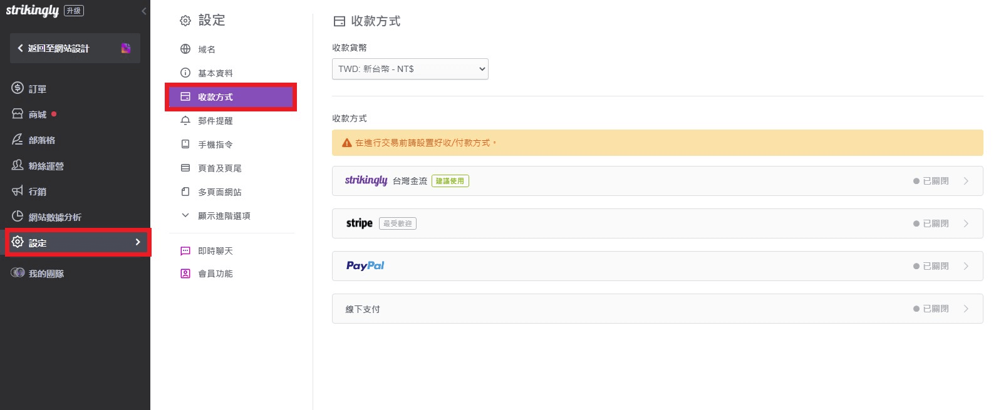Screen dimensions: 1001x410
Task: Expand the Stripe payment row chevron
Action: (966, 223)
